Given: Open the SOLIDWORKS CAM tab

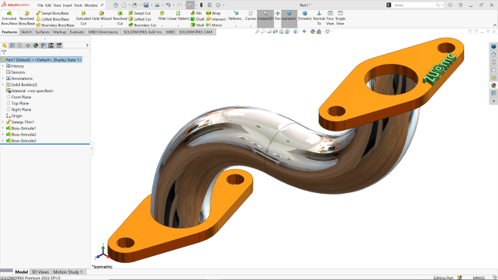Looking at the screenshot, I should click(196, 32).
